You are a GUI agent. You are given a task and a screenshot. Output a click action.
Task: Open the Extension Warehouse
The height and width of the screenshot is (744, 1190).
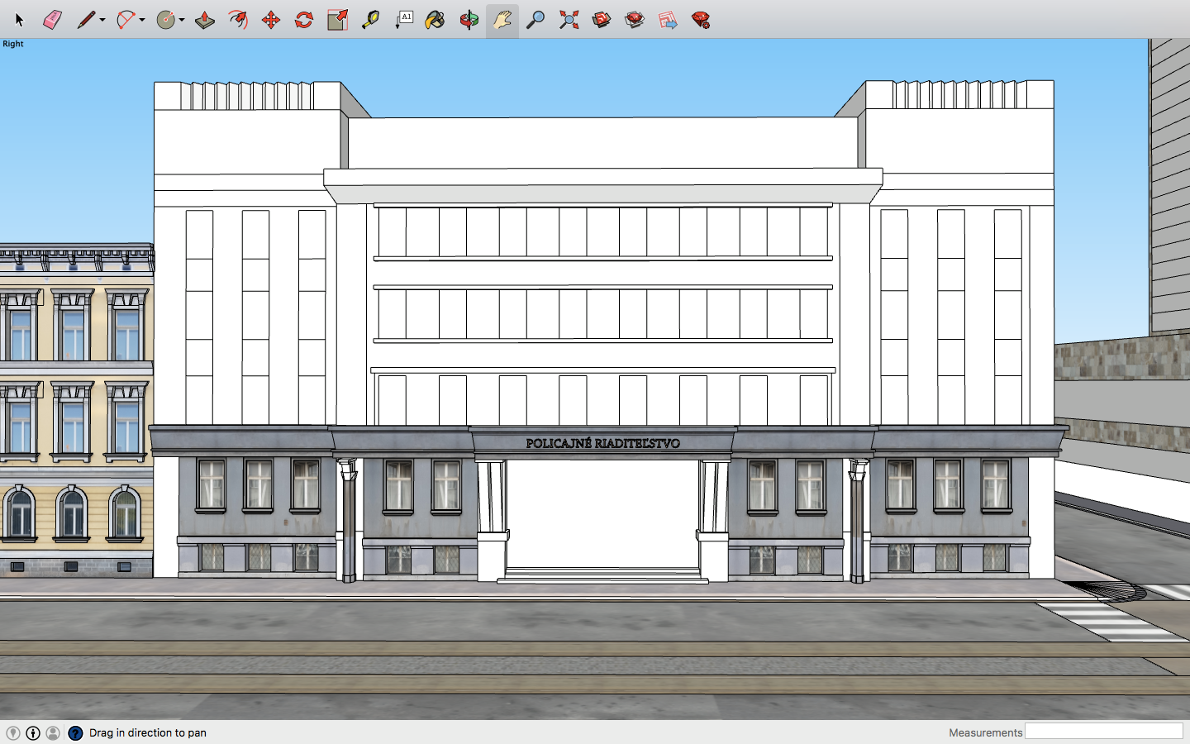coord(635,20)
